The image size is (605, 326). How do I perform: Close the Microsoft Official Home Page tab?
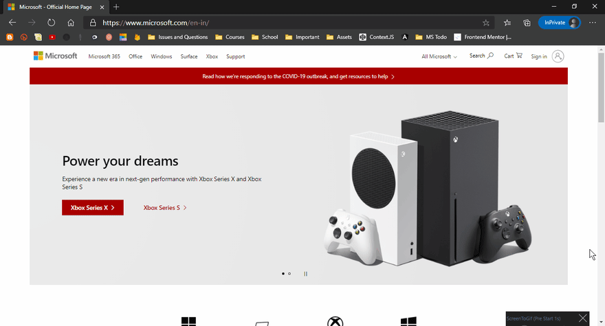102,7
